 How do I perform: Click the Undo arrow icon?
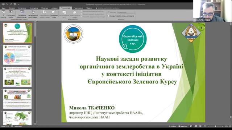coord(7,4)
